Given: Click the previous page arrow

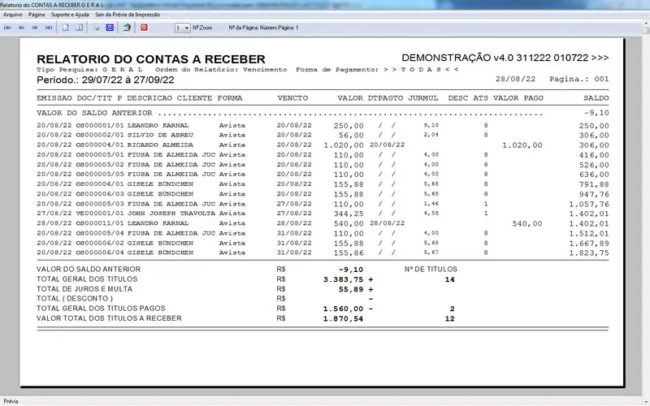Looking at the screenshot, I should pyautogui.click(x=22, y=28).
